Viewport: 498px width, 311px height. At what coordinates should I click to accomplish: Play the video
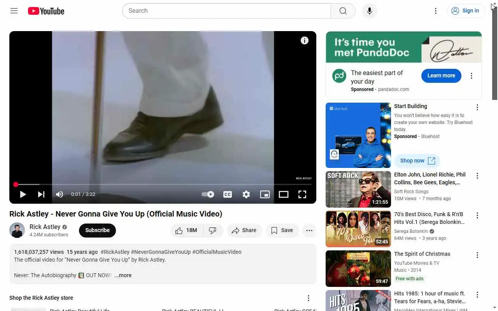click(x=23, y=194)
